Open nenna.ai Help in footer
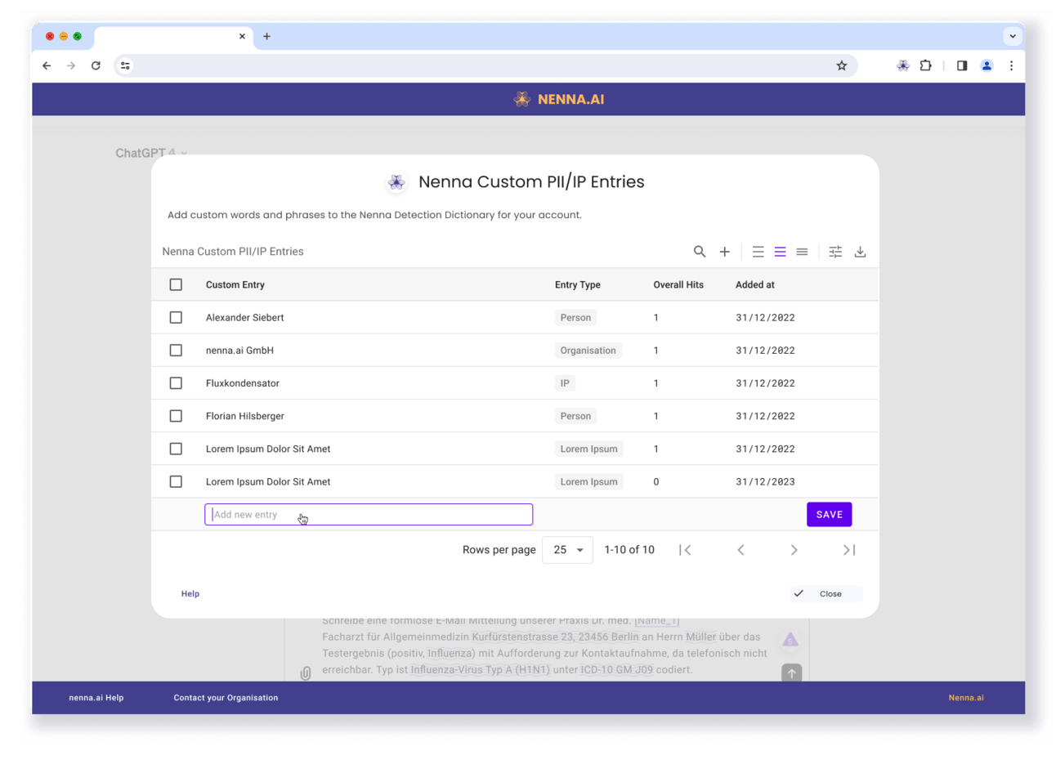This screenshot has width=1056, height=760. pos(96,698)
